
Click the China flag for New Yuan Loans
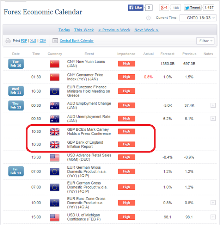55,64
